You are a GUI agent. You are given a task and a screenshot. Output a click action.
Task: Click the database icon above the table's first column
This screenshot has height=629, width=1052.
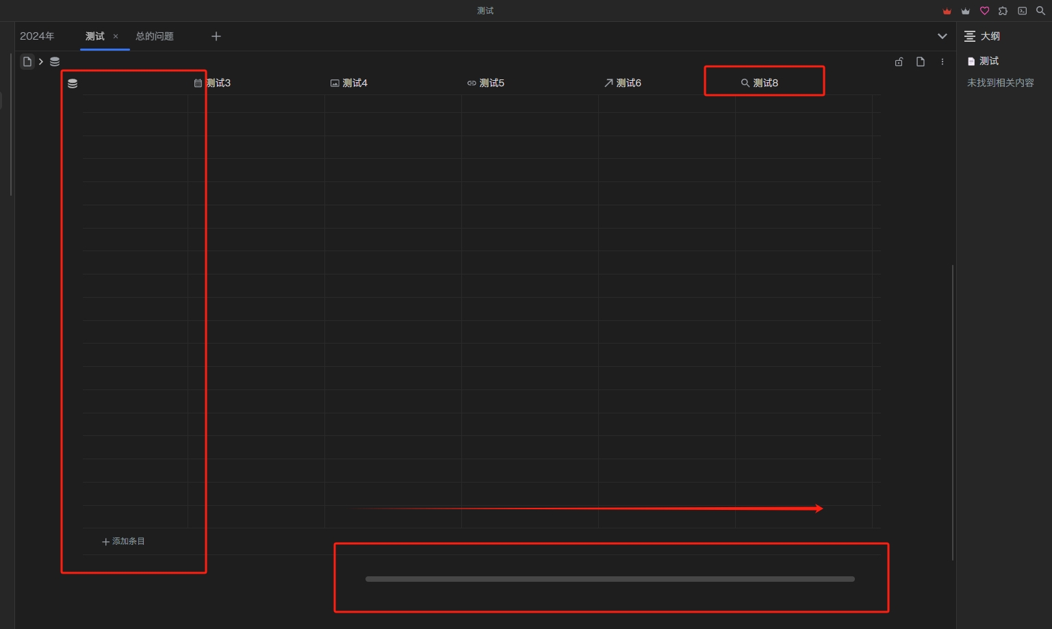[73, 84]
